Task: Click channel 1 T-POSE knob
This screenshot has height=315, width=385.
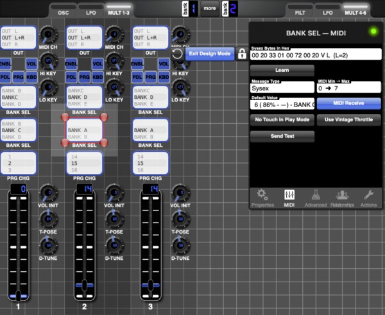Action: (48, 219)
